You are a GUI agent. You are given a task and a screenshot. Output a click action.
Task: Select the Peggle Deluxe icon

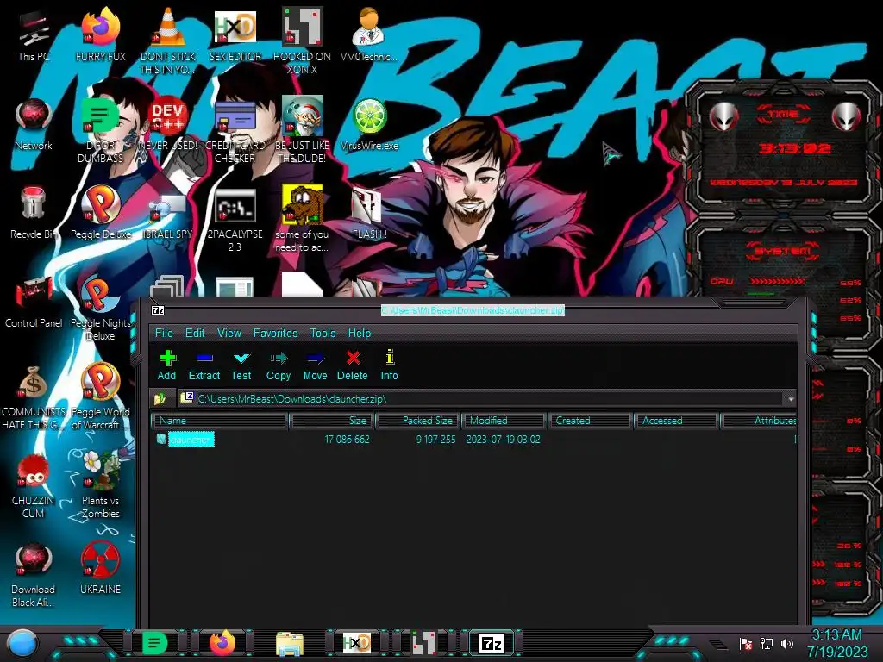pyautogui.click(x=101, y=213)
